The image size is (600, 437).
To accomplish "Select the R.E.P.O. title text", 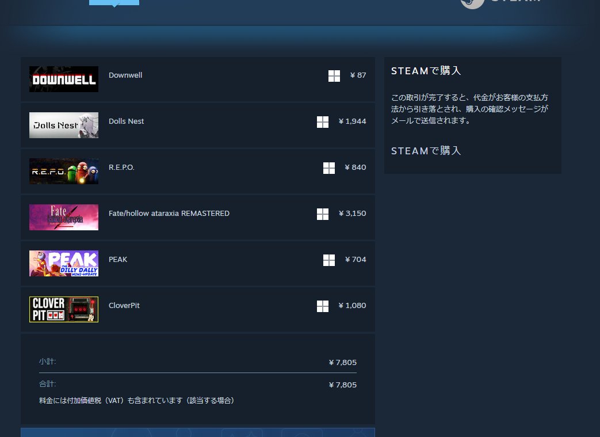I will pyautogui.click(x=121, y=168).
